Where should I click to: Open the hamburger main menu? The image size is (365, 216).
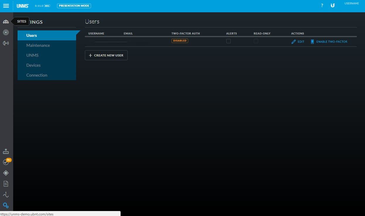click(x=6, y=6)
